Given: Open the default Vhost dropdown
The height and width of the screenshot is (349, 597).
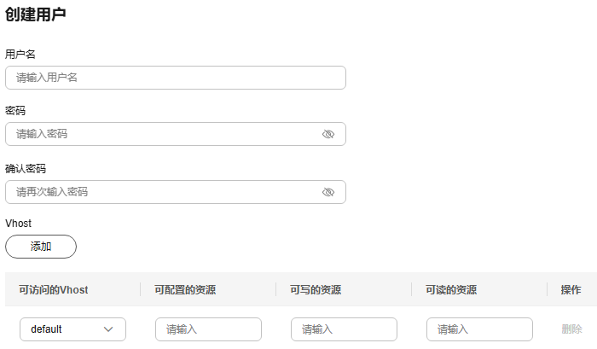Looking at the screenshot, I should [x=72, y=329].
